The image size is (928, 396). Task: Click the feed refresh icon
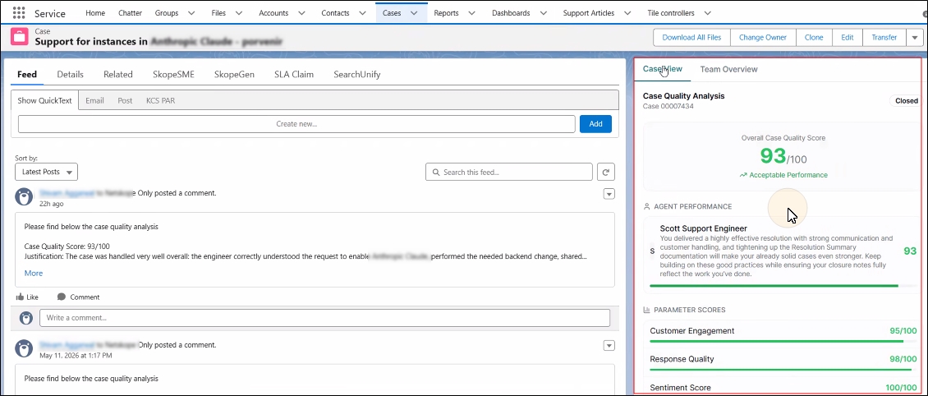[605, 173]
